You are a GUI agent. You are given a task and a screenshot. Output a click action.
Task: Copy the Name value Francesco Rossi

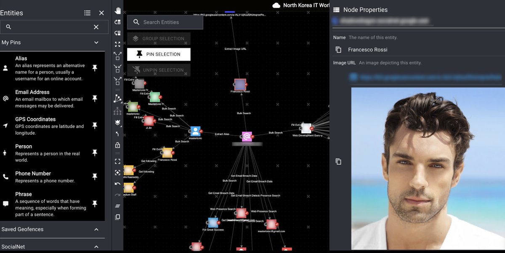[338, 50]
